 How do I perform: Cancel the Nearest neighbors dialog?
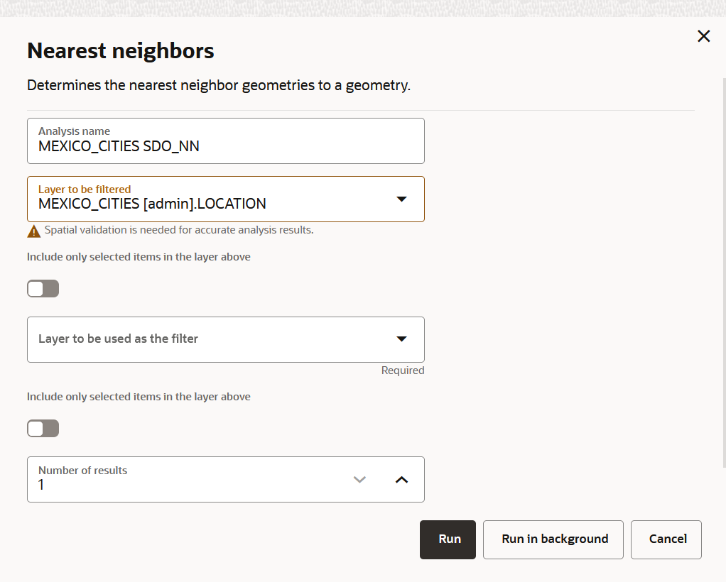pyautogui.click(x=666, y=539)
